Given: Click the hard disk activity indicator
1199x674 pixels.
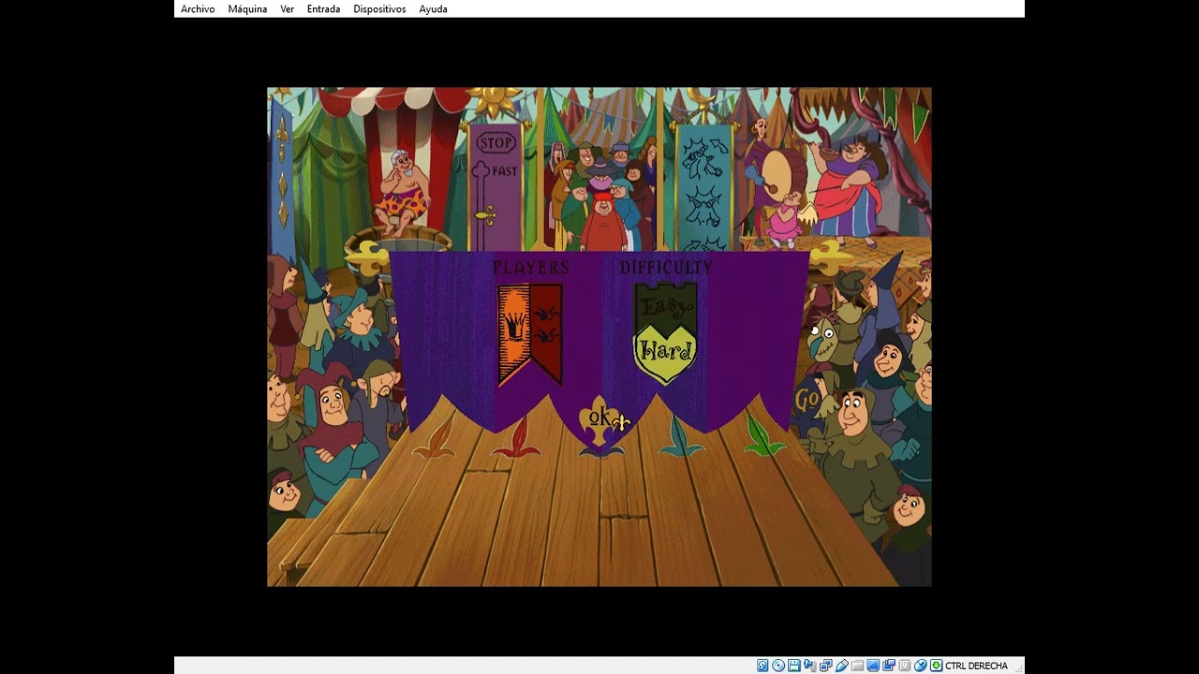Looking at the screenshot, I should (762, 666).
